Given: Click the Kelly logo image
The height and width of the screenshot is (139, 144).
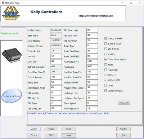Looking at the screenshot, I should coord(11,13).
